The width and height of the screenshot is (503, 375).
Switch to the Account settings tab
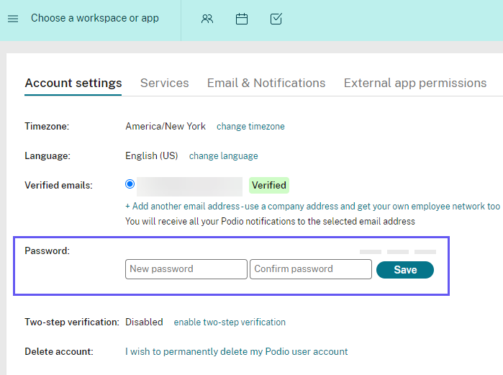73,83
